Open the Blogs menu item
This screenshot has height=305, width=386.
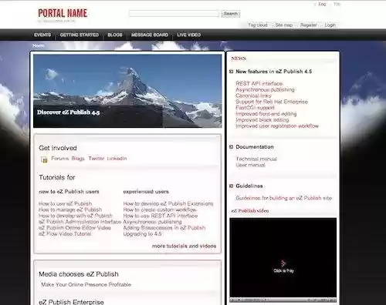tap(115, 35)
